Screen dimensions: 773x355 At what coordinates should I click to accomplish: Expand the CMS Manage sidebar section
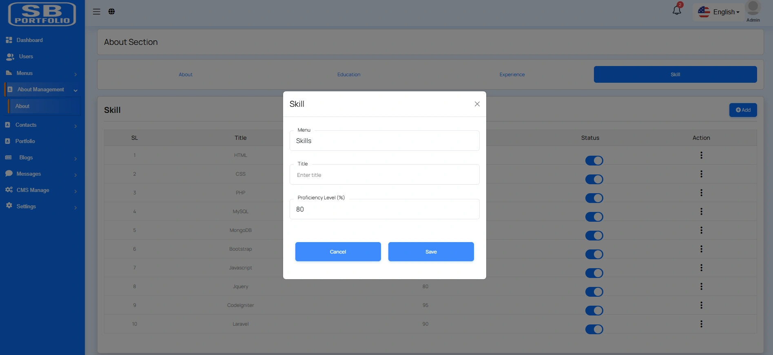pyautogui.click(x=41, y=190)
